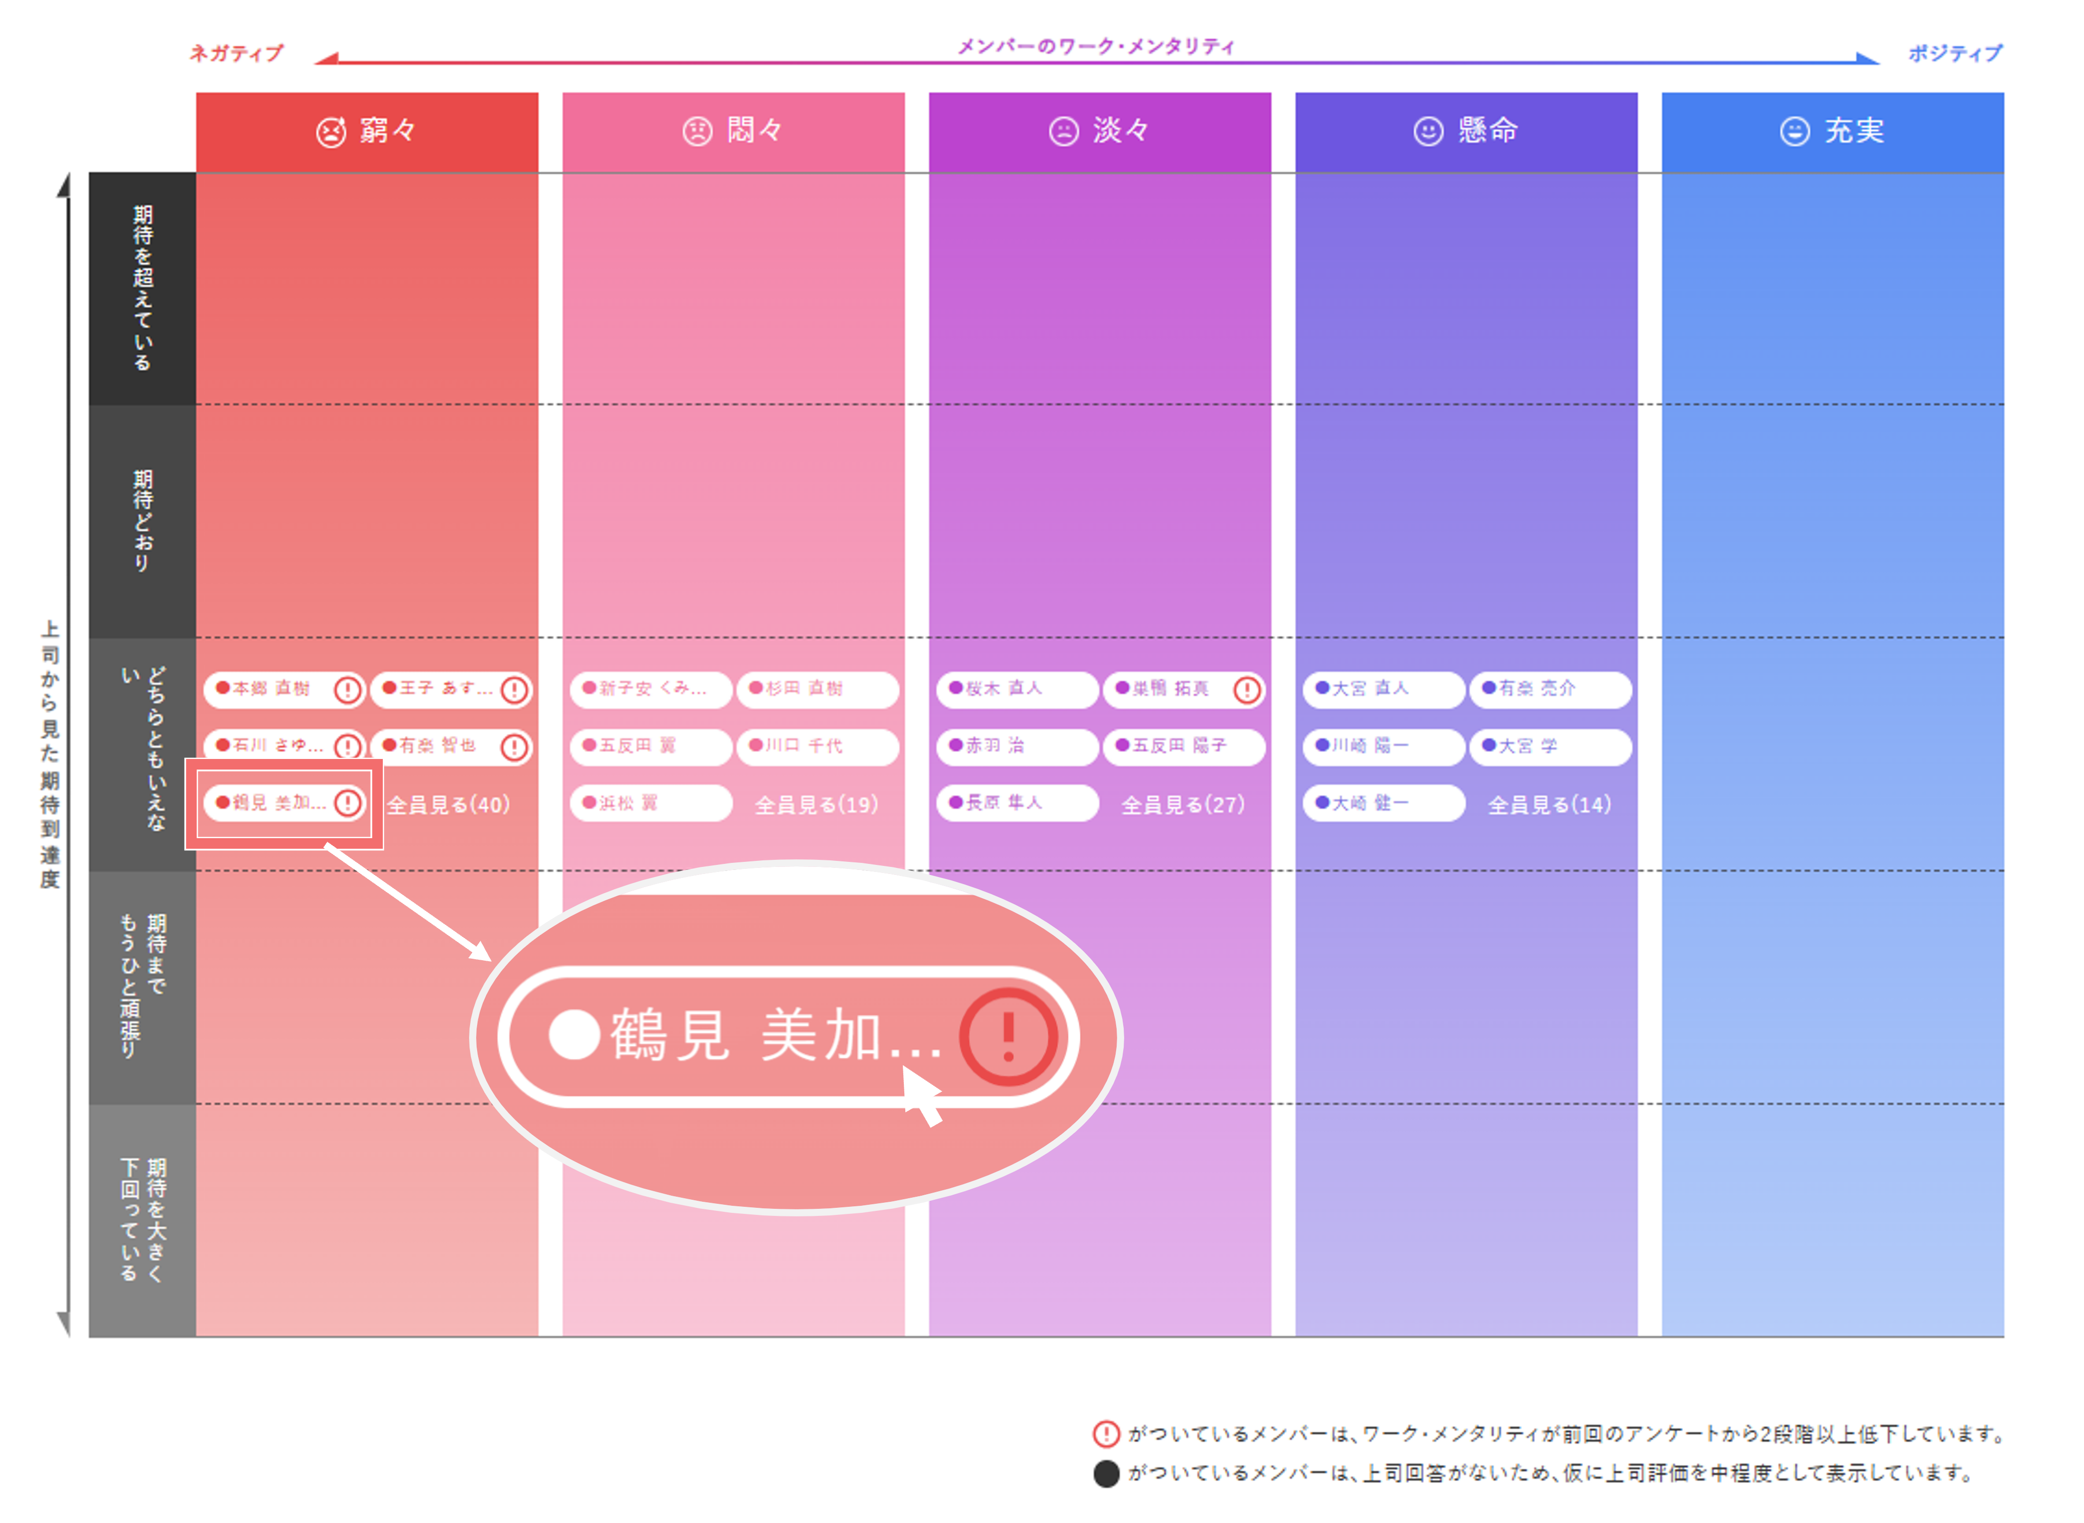Open 長原 隼人's member chip

1017,803
